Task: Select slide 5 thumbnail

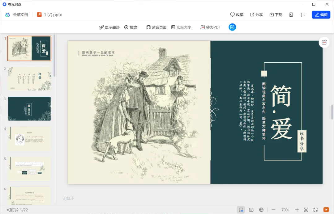Action: (29, 169)
